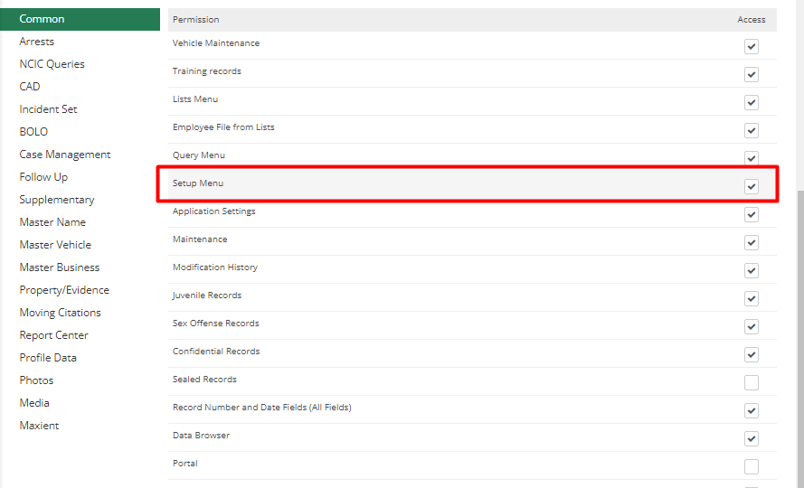This screenshot has height=488, width=804.
Task: Open Maxient category
Action: (x=39, y=425)
